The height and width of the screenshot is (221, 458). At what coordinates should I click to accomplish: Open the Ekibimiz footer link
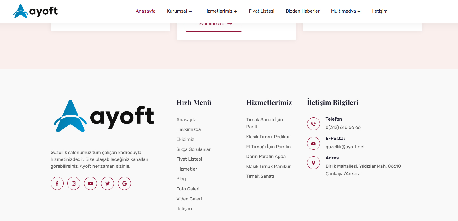(x=185, y=139)
